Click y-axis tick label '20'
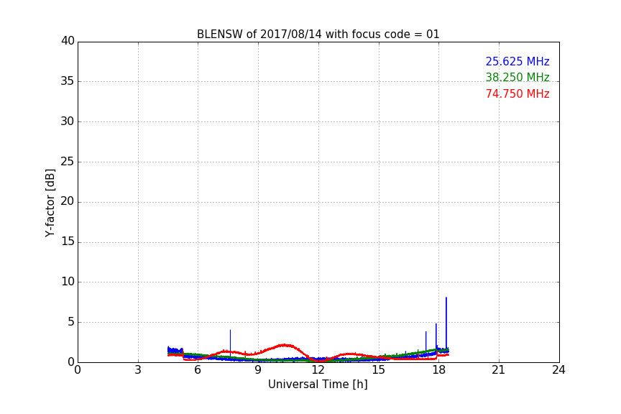This screenshot has height=414, width=621. 68,201
